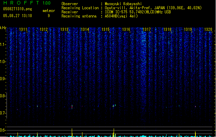Click the Receiver label
216x137 pixels.
click(x=70, y=12)
